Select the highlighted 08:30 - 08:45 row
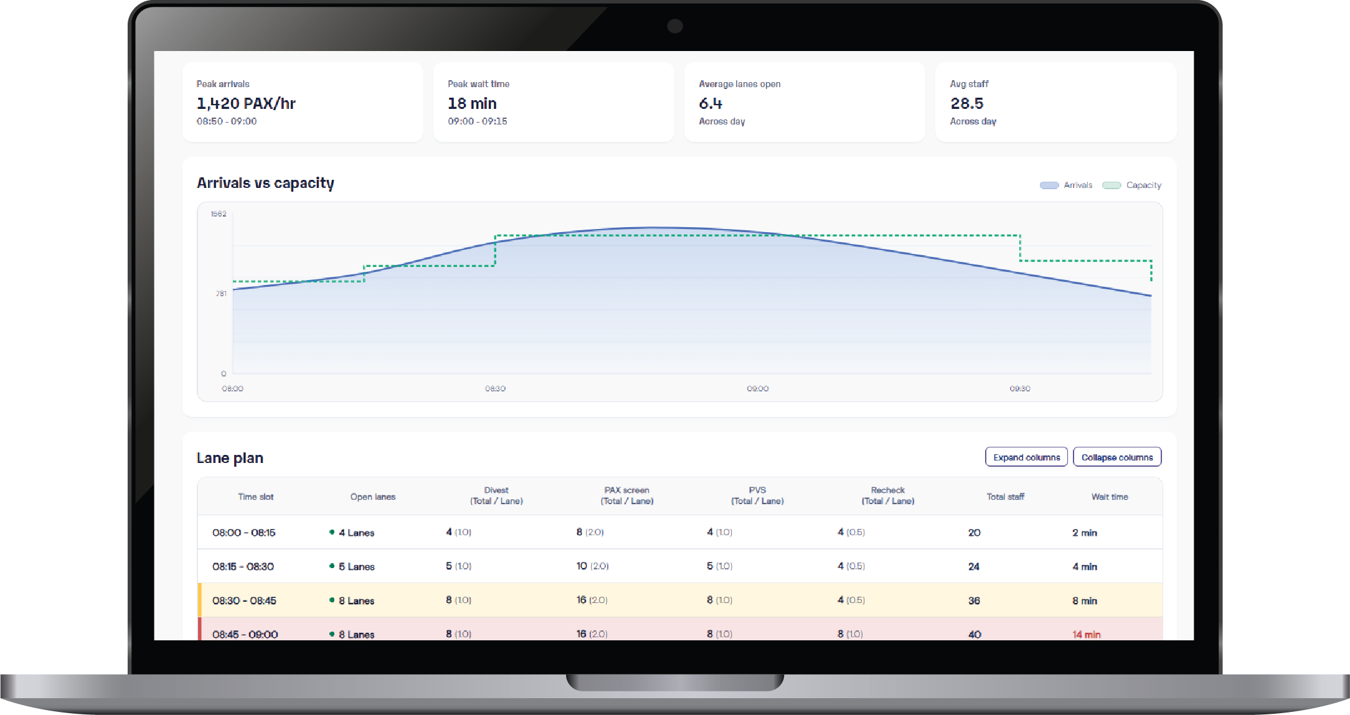 (x=244, y=601)
